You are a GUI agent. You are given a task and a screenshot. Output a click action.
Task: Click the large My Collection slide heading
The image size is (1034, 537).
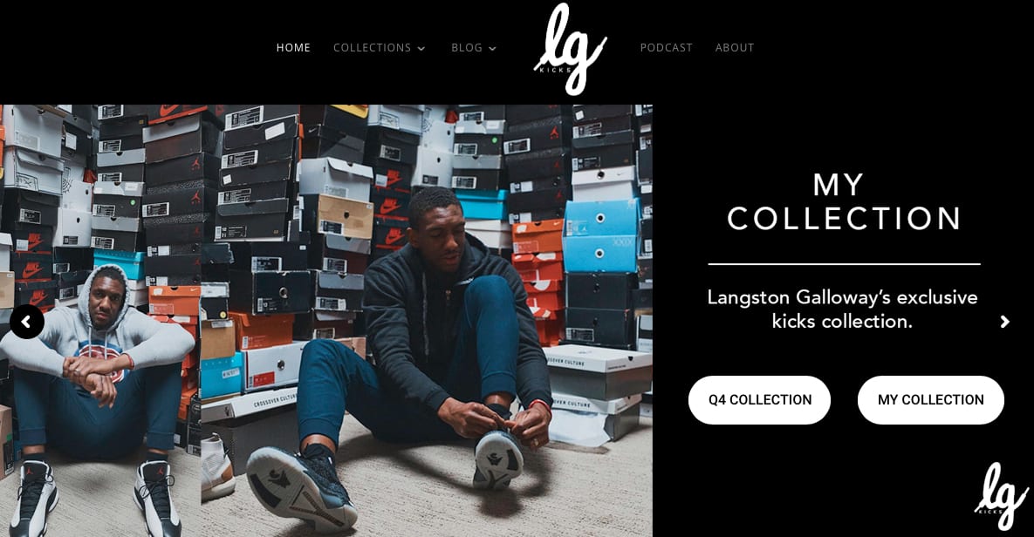pos(844,201)
